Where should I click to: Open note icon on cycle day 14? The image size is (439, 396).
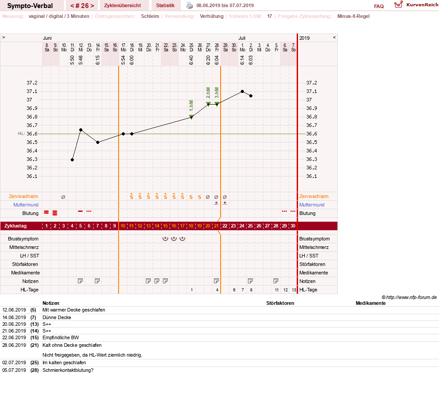click(x=157, y=281)
